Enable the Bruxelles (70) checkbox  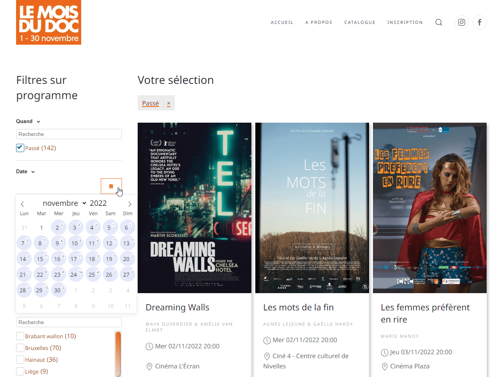tap(20, 348)
